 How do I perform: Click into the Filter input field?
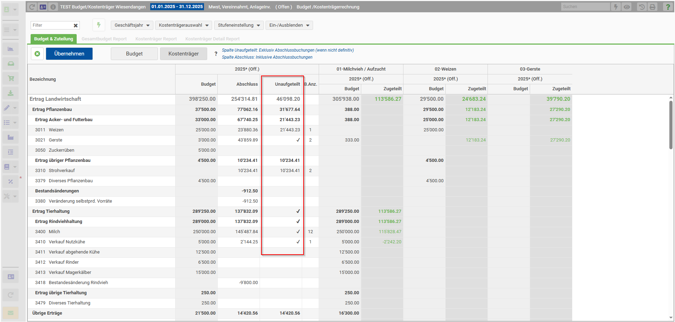coord(52,25)
